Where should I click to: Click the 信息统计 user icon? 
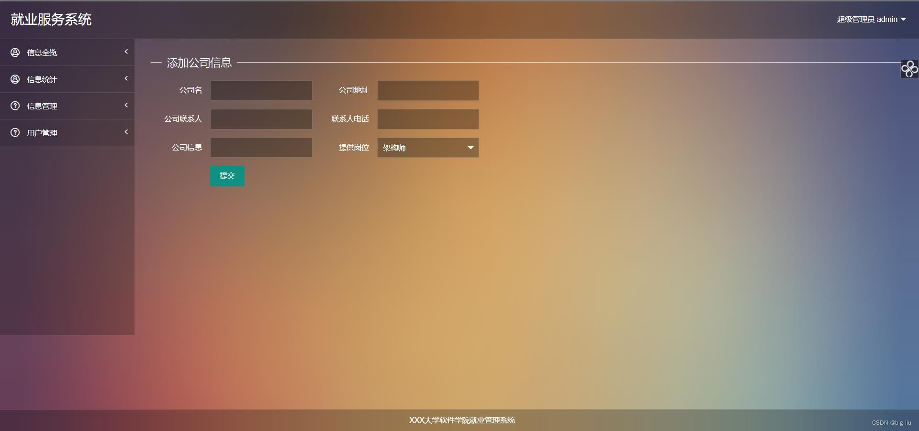click(x=15, y=79)
